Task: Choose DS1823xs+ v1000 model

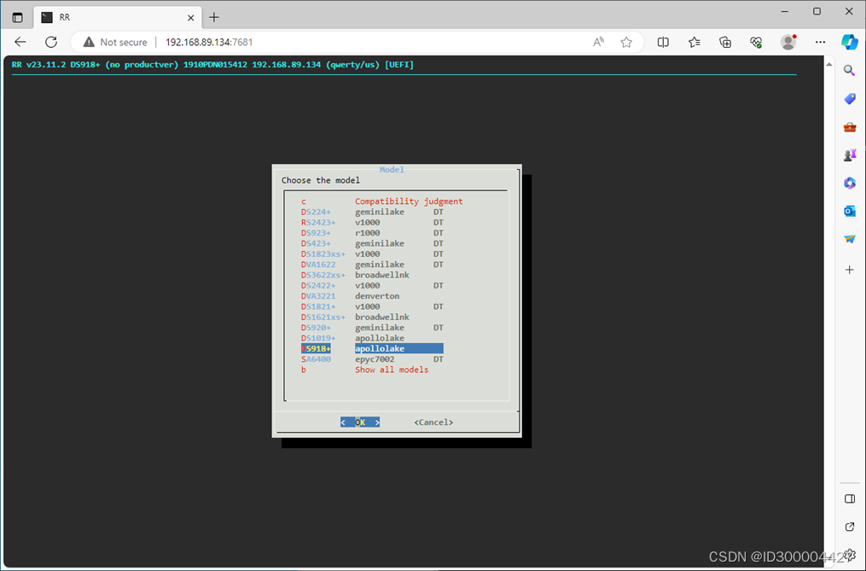Action: tap(372, 253)
